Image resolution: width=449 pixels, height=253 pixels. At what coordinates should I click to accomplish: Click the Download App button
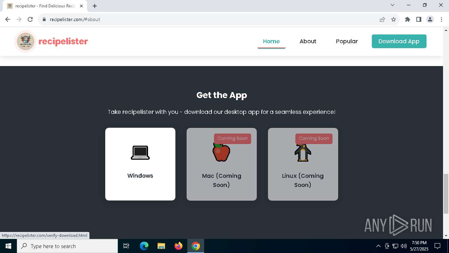(399, 41)
